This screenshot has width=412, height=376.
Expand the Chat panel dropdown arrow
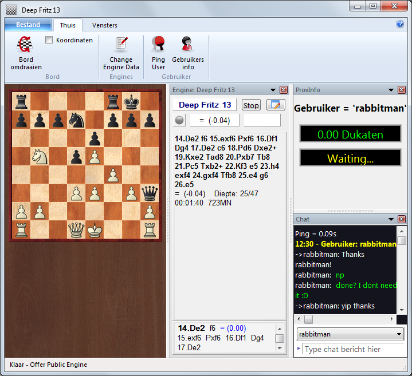(390, 219)
